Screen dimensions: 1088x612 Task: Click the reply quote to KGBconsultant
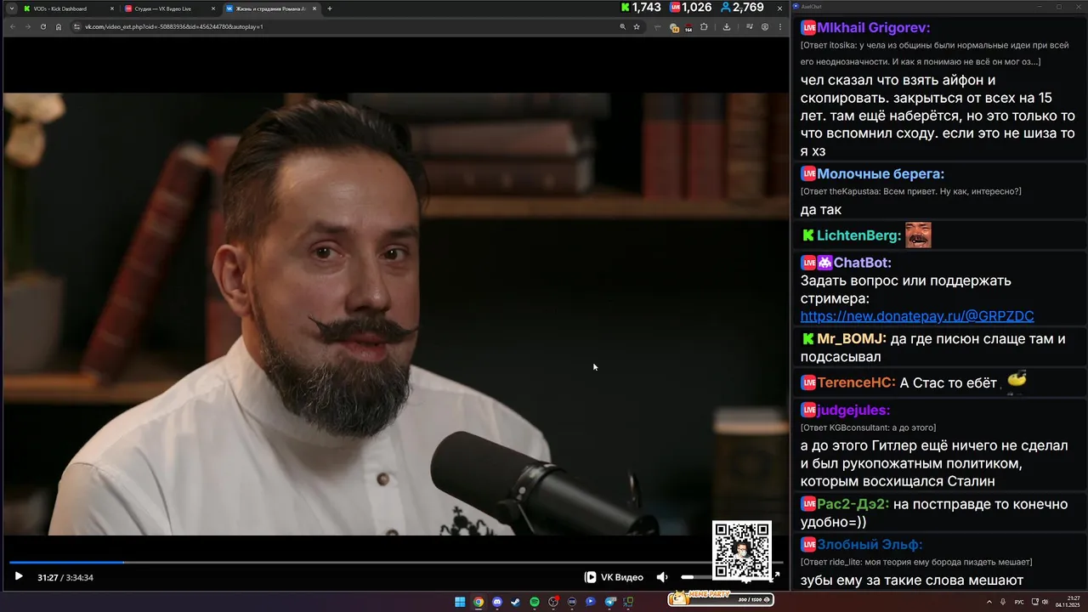click(868, 428)
